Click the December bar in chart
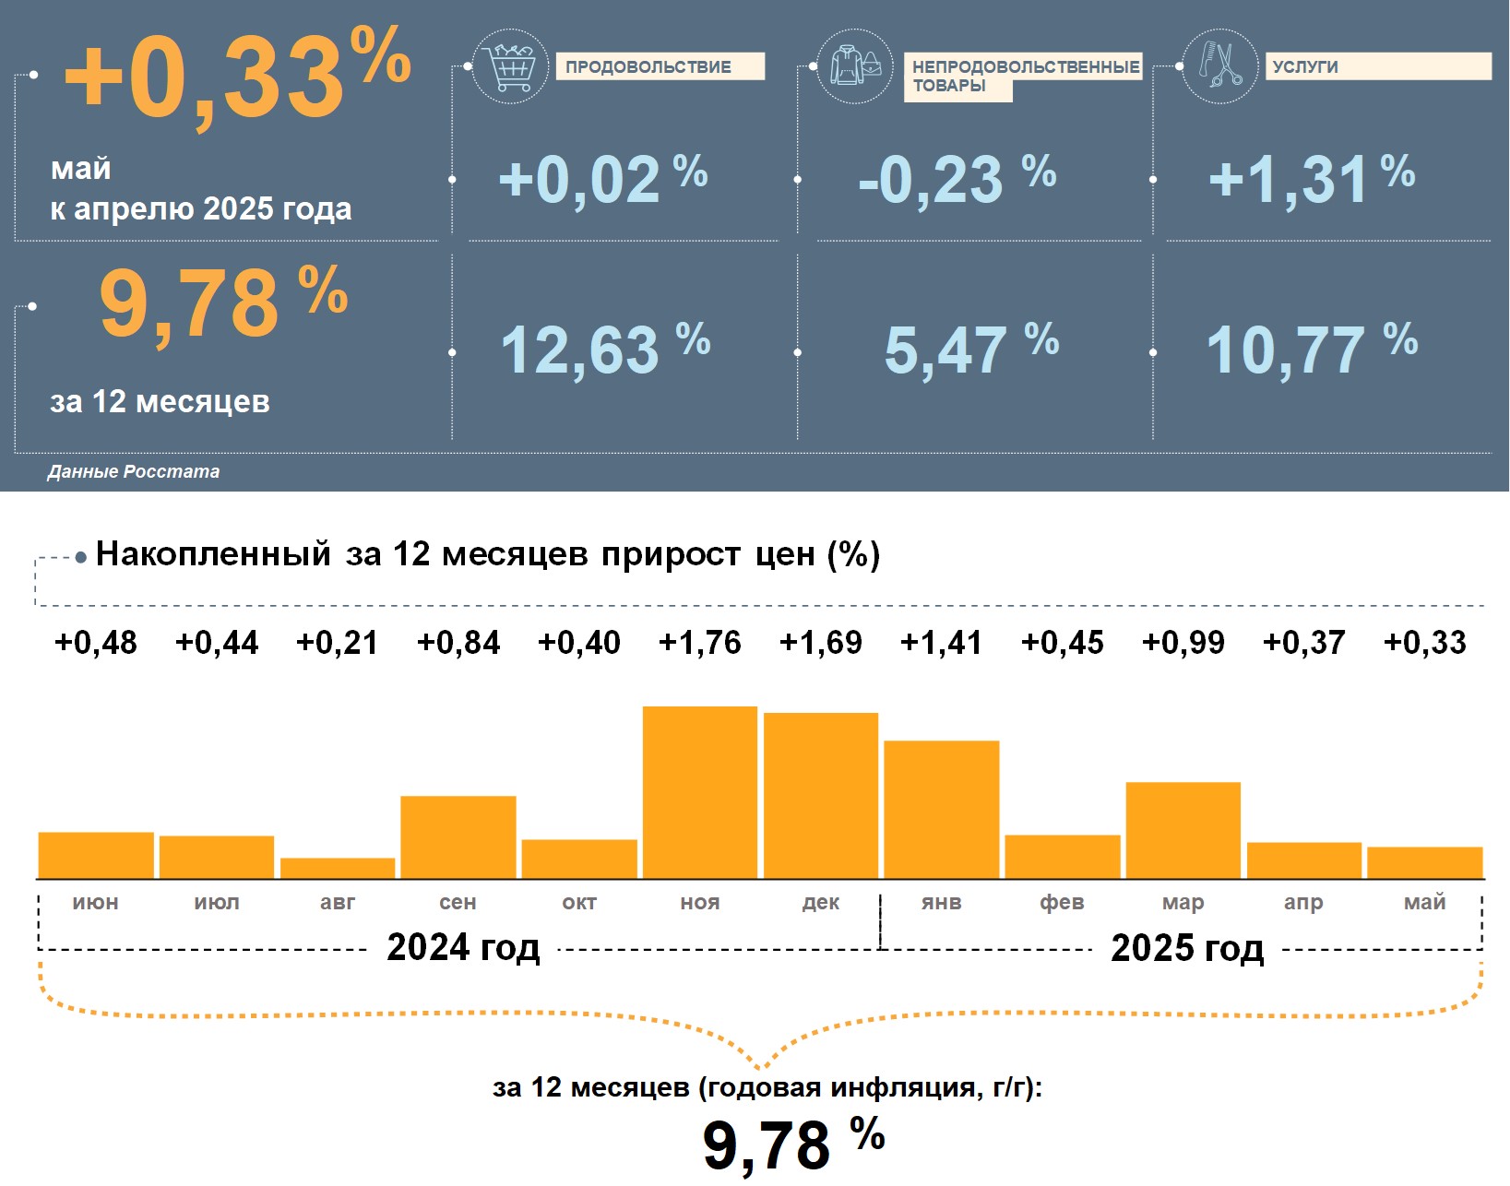Image resolution: width=1510 pixels, height=1186 pixels. (x=821, y=795)
